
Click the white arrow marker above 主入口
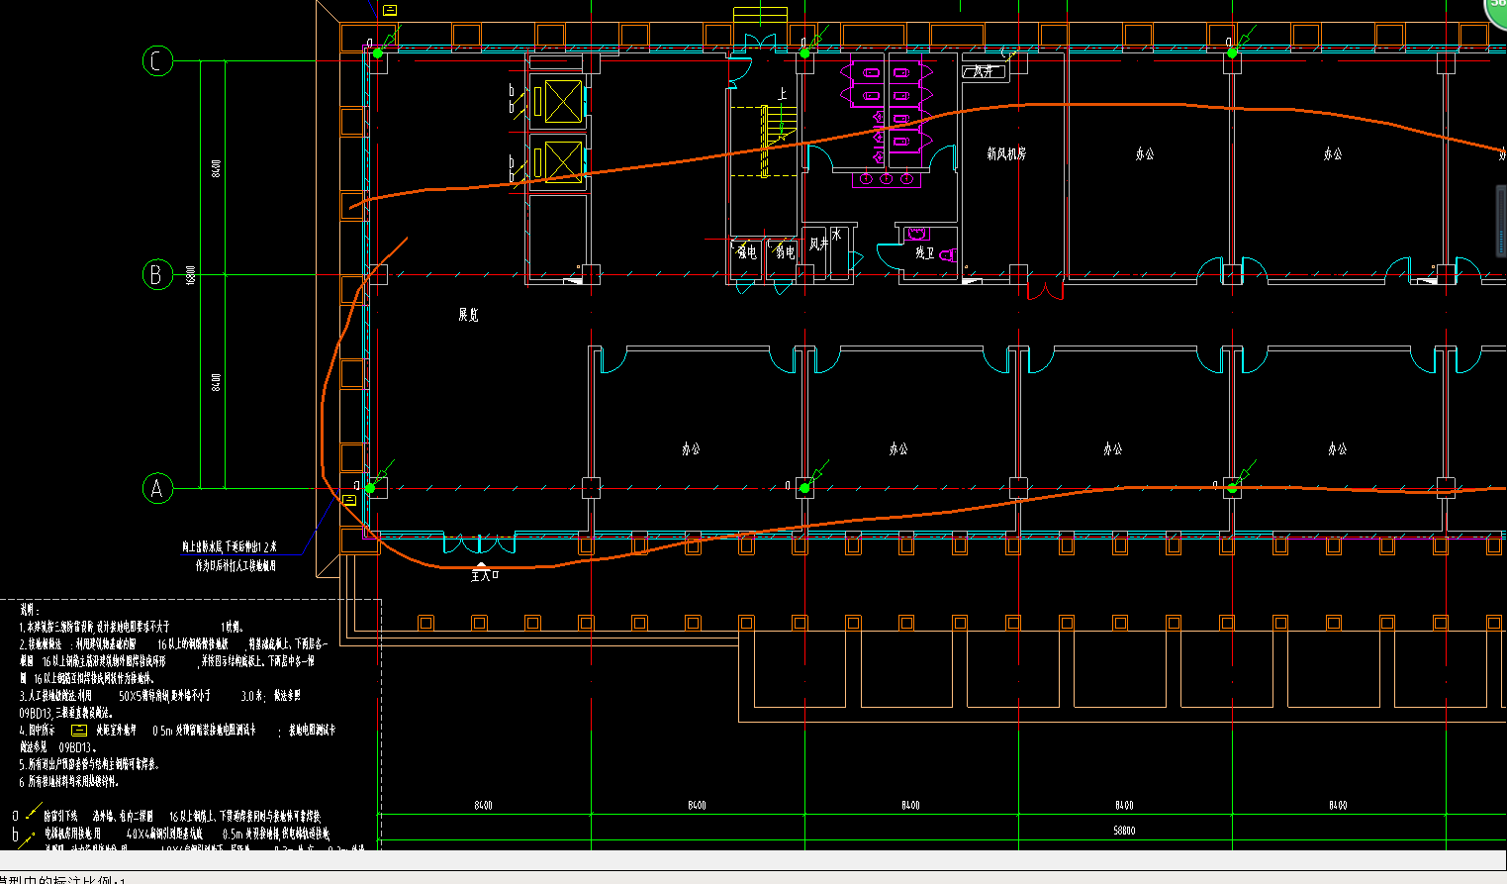pyautogui.click(x=481, y=565)
